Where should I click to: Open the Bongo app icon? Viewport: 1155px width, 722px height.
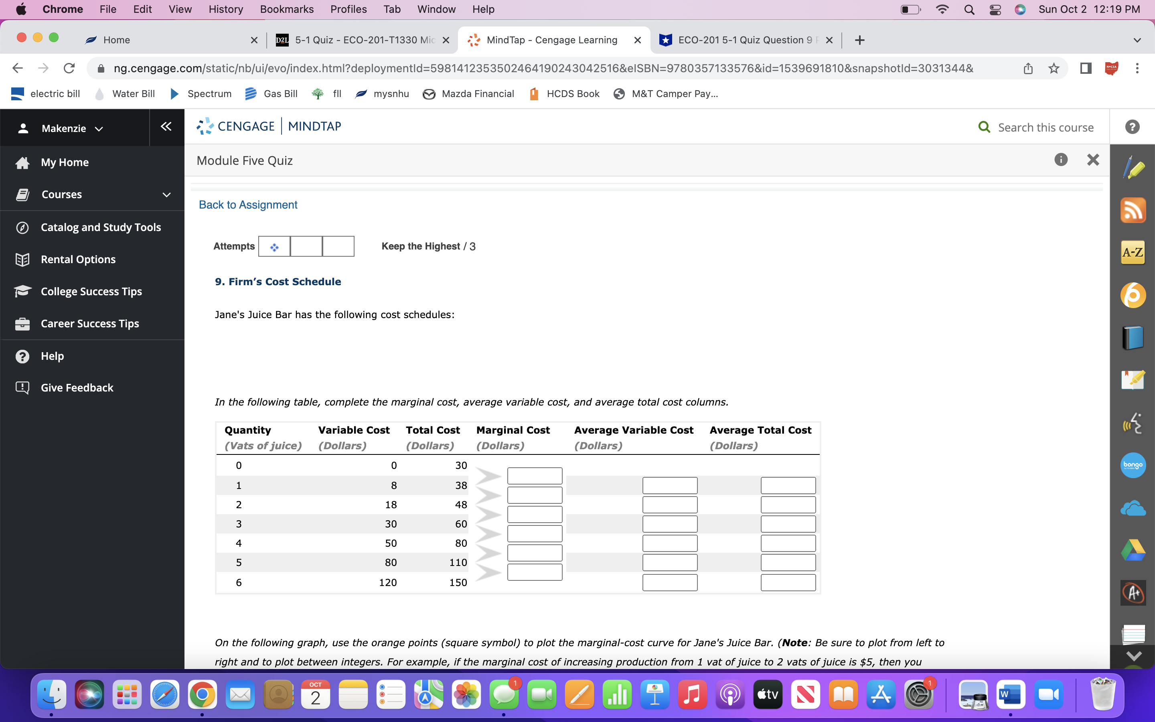coord(1133,465)
